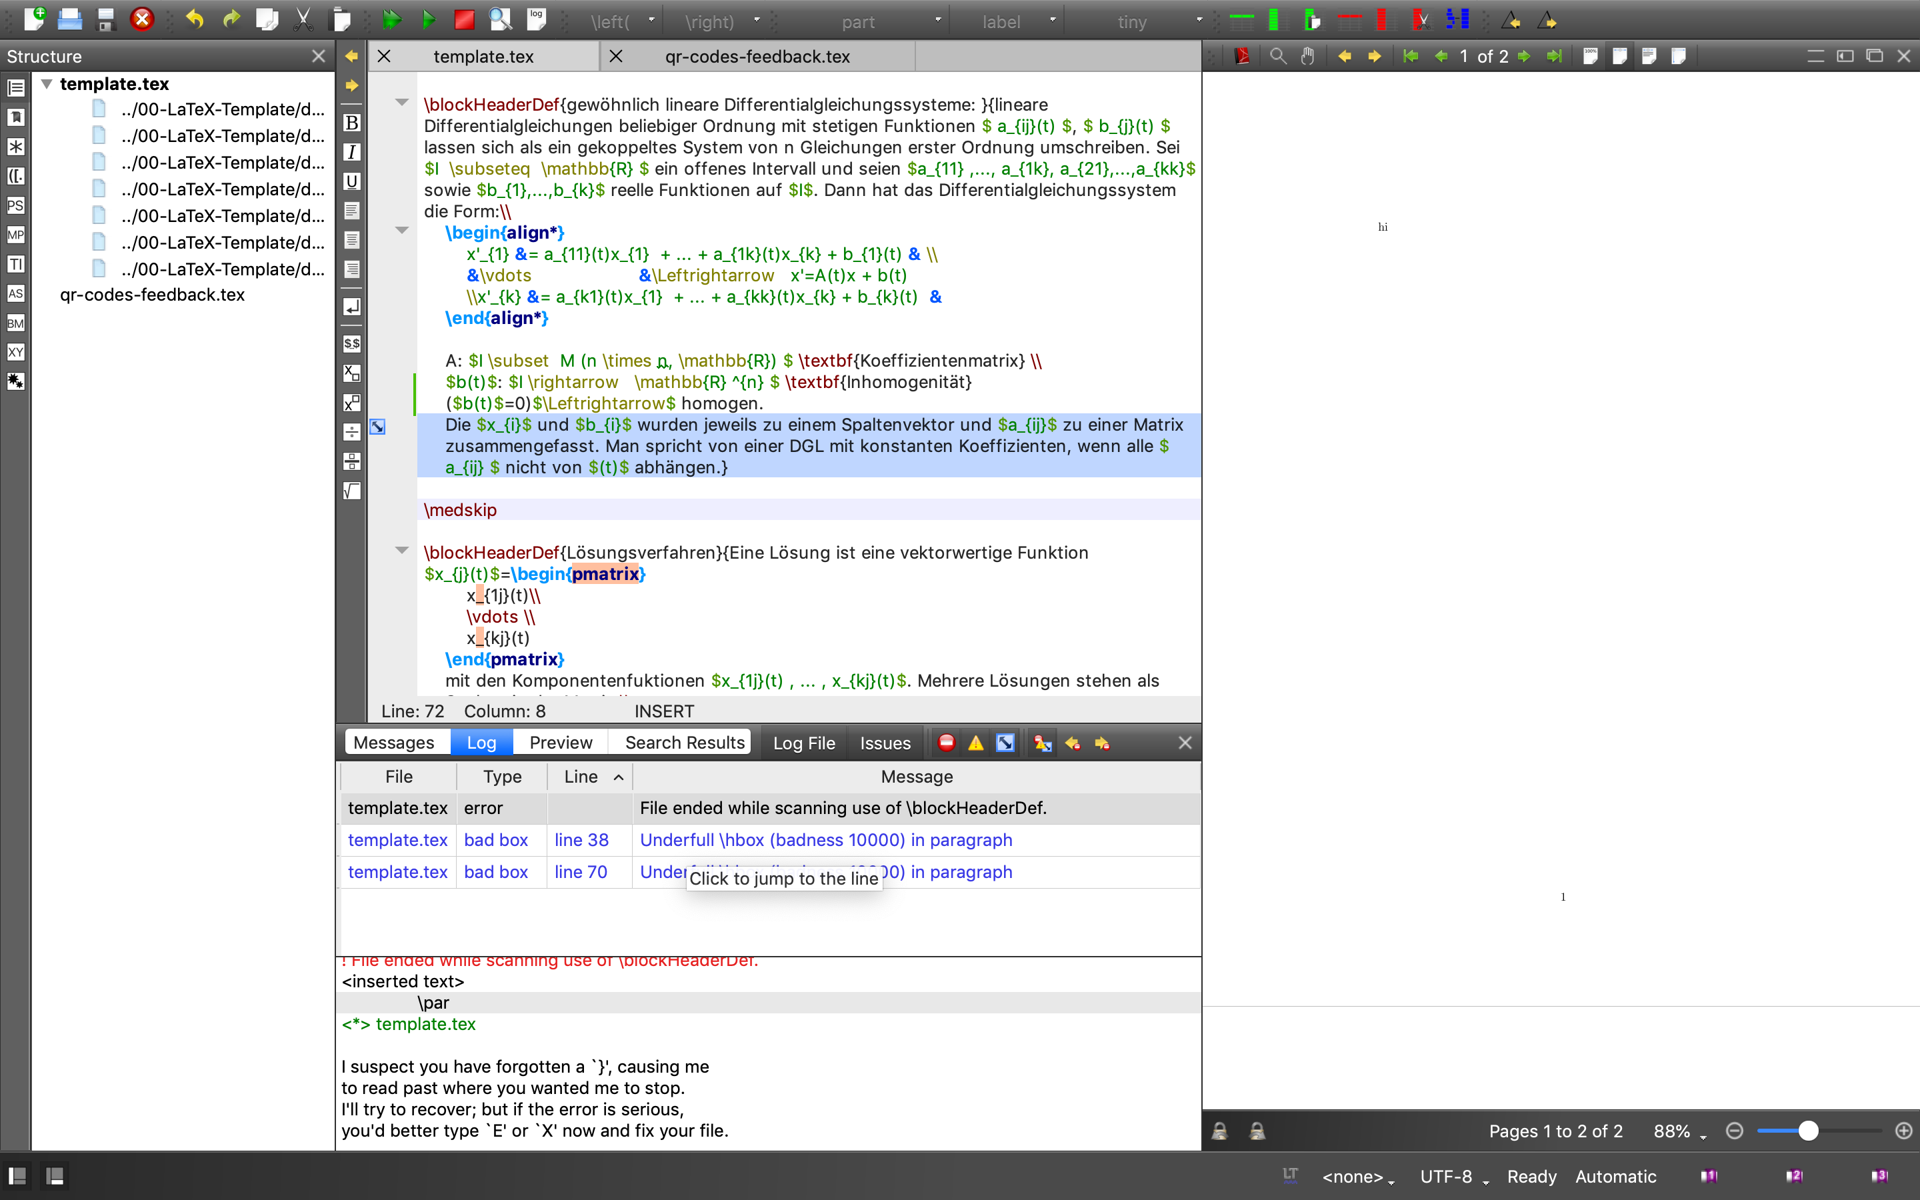Toggle error filter in log panel

click(946, 743)
